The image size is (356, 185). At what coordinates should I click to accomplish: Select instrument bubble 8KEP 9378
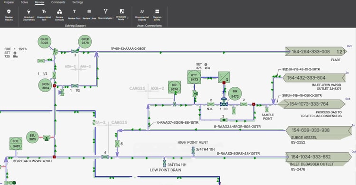[85, 41]
